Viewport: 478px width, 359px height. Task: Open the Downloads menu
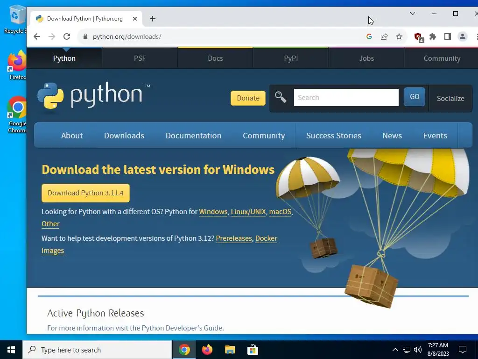tap(124, 136)
